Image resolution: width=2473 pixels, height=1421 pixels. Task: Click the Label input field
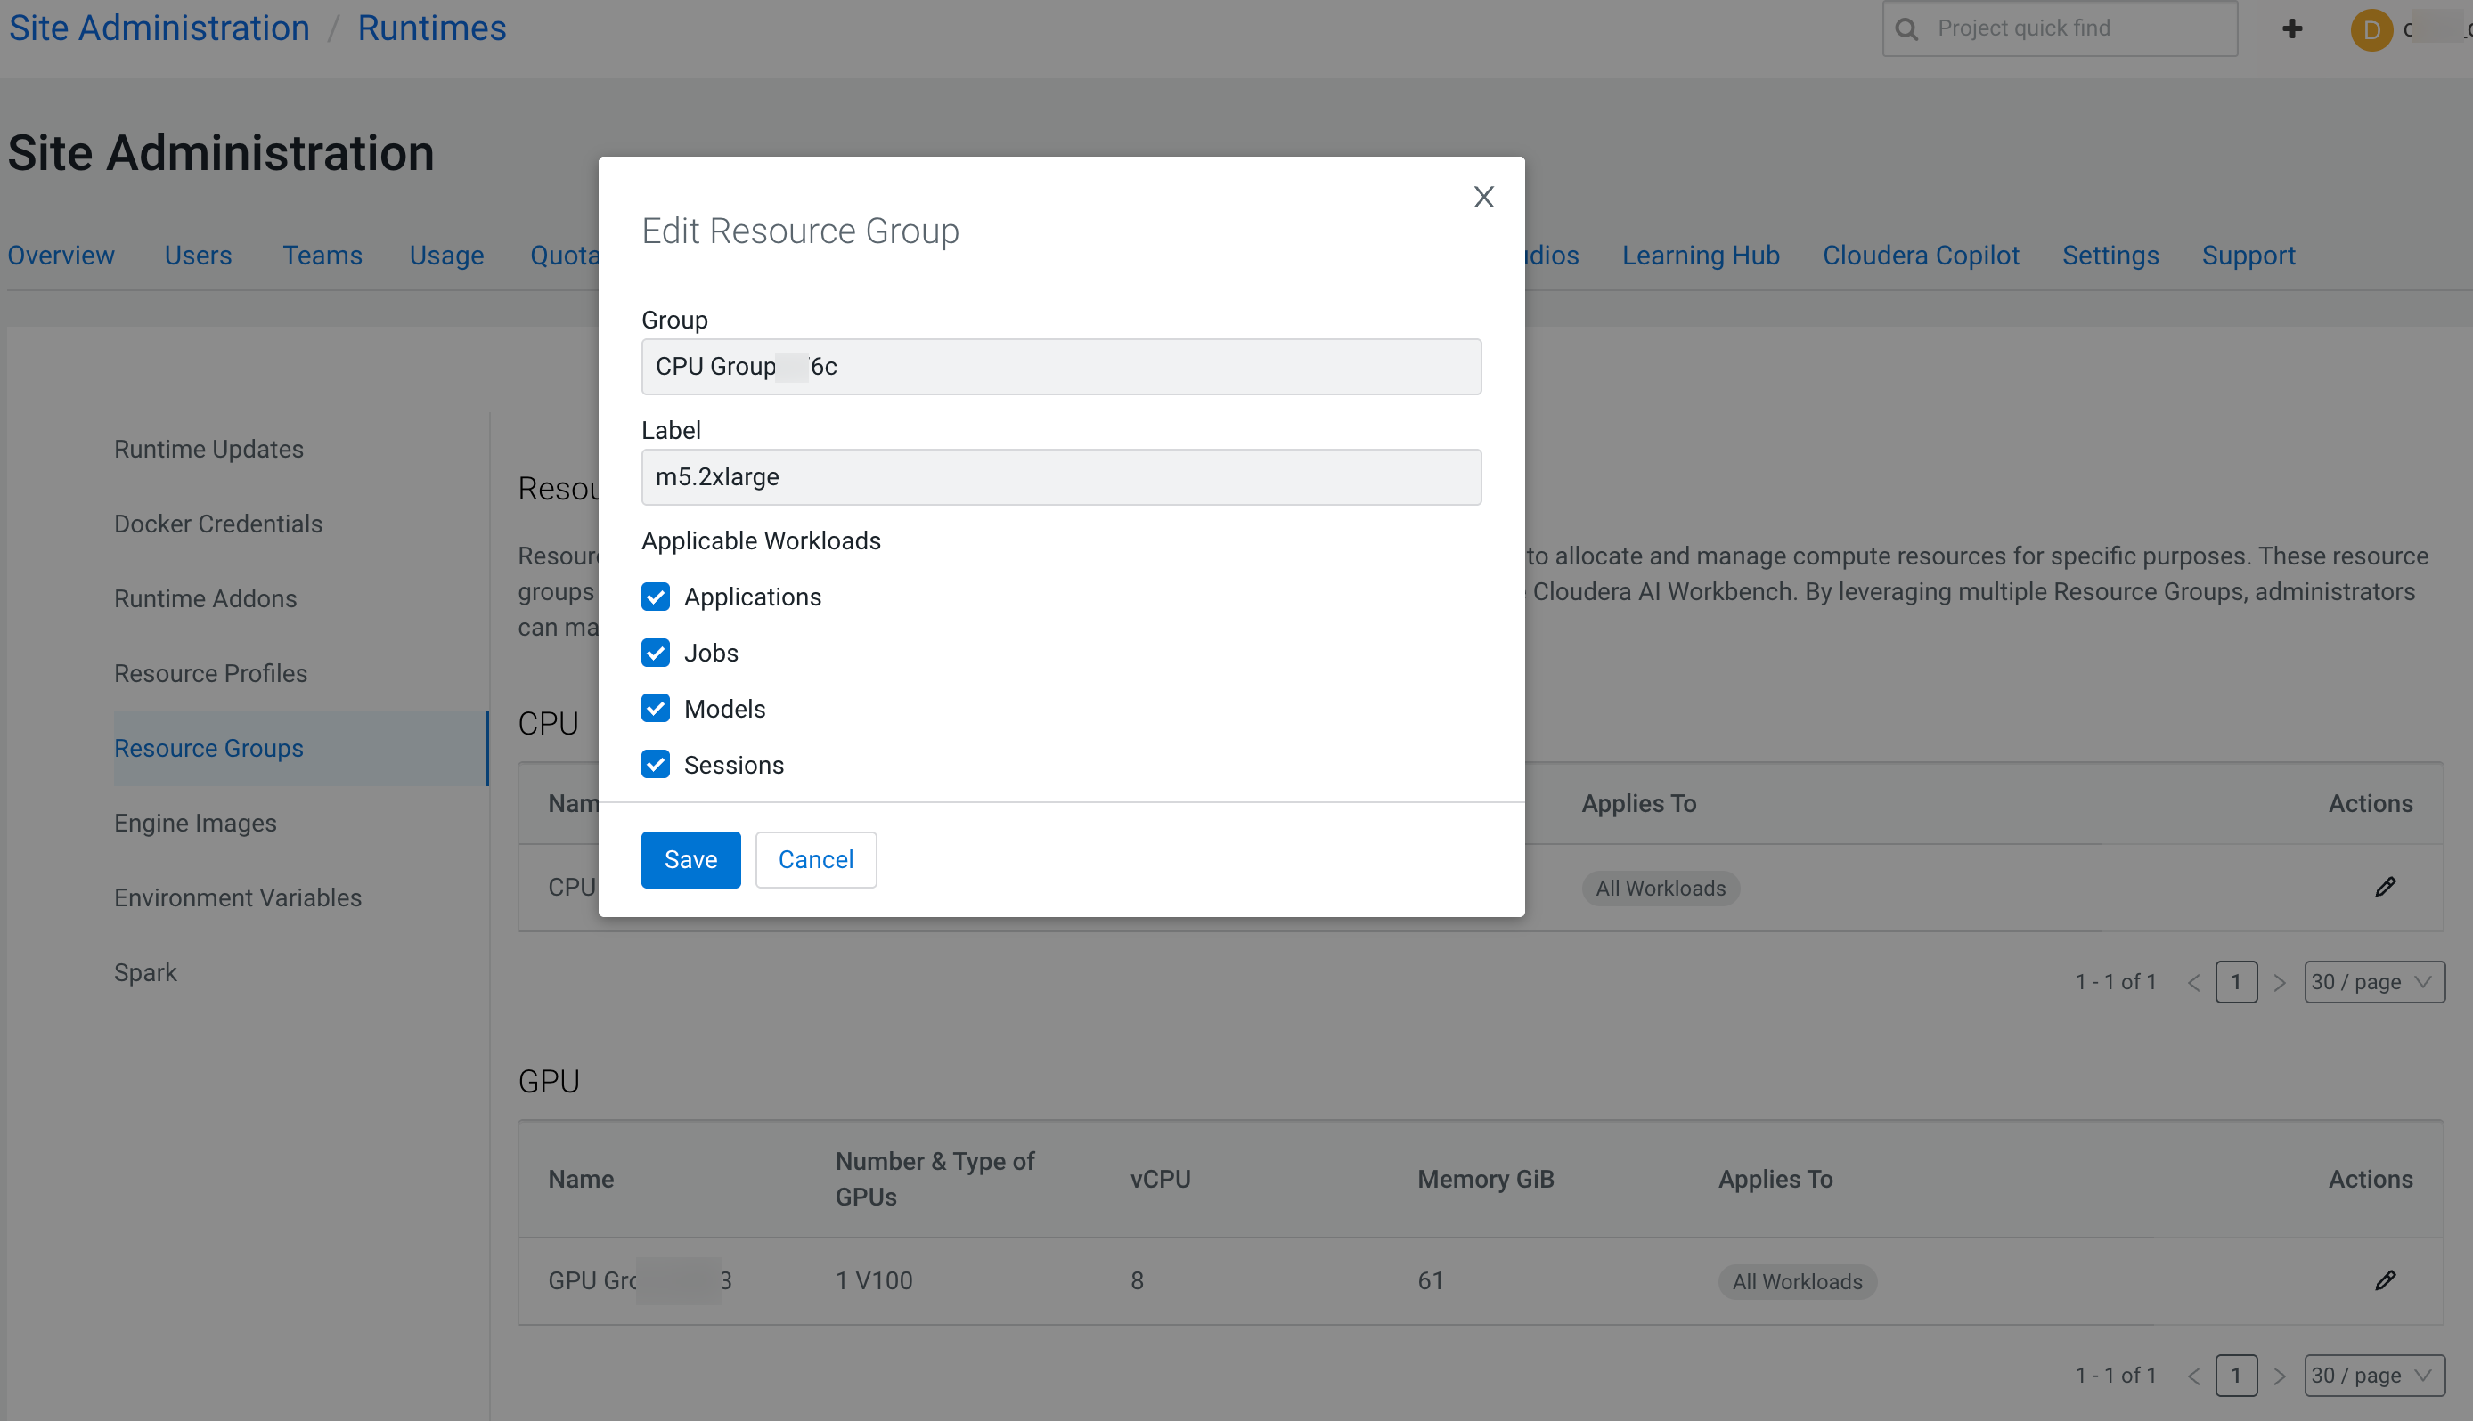coord(1060,476)
